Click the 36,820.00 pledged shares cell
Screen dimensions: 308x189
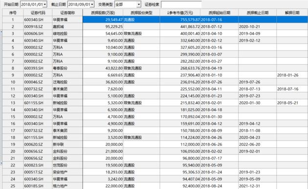point(103,82)
